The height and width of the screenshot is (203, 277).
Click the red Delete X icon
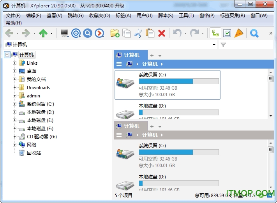(x=162, y=33)
